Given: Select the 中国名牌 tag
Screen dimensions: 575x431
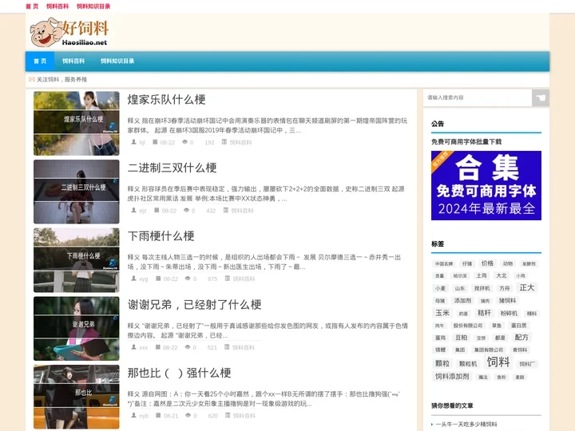Looking at the screenshot, I should click(444, 264).
